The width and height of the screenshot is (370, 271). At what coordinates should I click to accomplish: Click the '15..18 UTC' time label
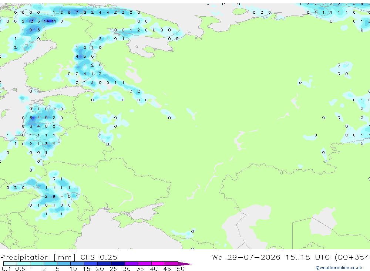point(308,257)
